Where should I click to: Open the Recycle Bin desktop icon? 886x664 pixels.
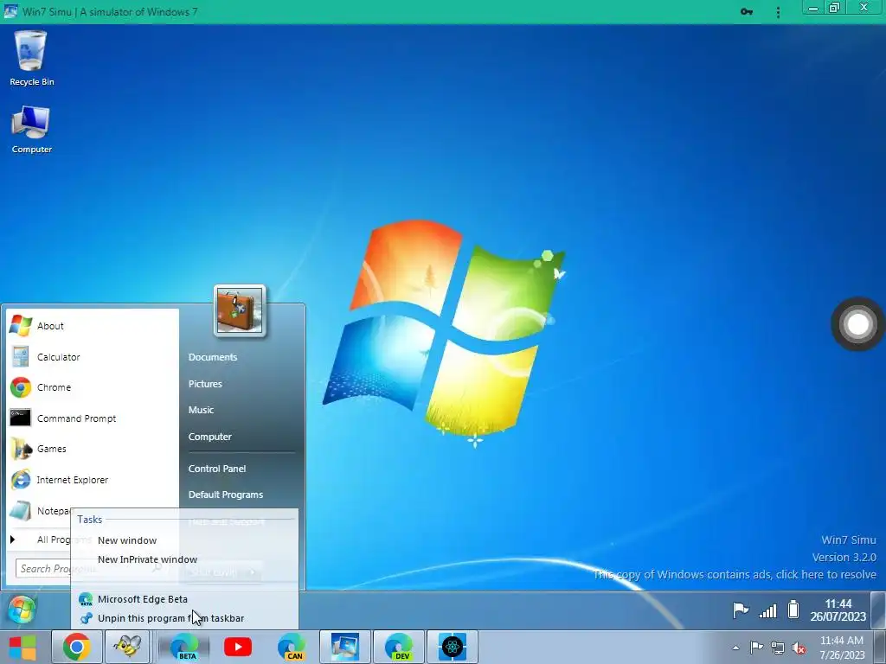point(31,58)
